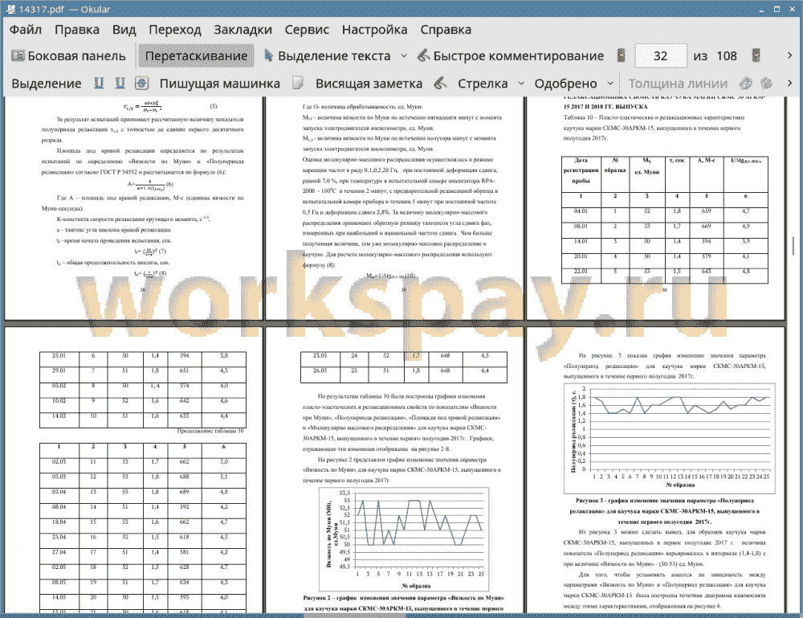This screenshot has width=803, height=618.
Task: Expand the hidden annotation toolbar items chevron
Action: coord(789,83)
